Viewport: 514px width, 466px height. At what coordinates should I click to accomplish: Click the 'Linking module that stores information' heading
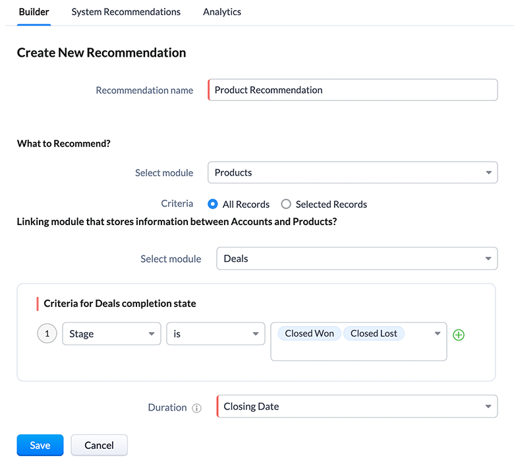(177, 222)
